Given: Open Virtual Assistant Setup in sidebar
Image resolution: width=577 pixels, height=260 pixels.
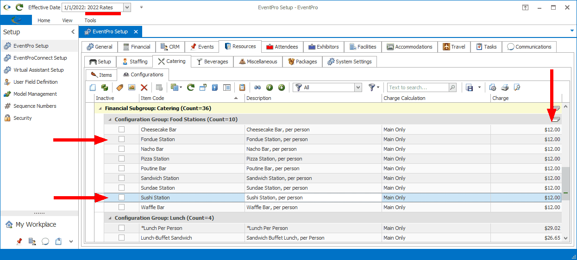Looking at the screenshot, I should [x=39, y=70].
